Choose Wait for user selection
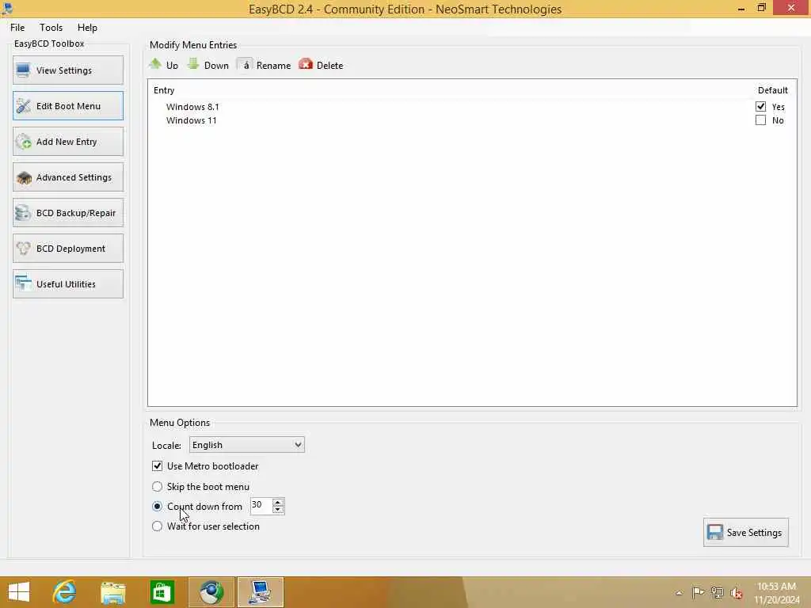This screenshot has width=811, height=608. (158, 526)
